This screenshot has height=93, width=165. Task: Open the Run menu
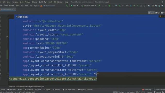click(x=46, y=2)
